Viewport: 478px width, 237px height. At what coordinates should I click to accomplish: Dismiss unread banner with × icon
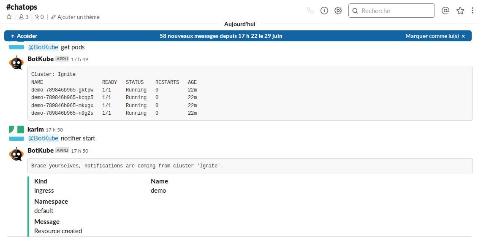click(463, 36)
